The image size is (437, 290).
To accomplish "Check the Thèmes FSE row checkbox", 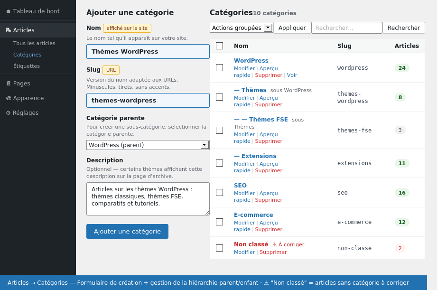I will [x=219, y=130].
